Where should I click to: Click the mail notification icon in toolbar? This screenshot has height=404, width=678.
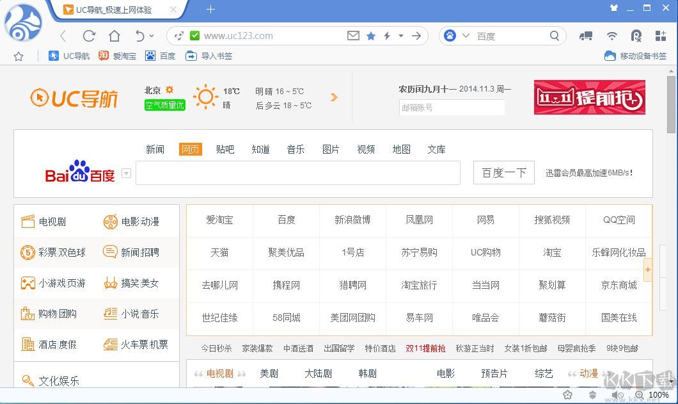click(353, 36)
